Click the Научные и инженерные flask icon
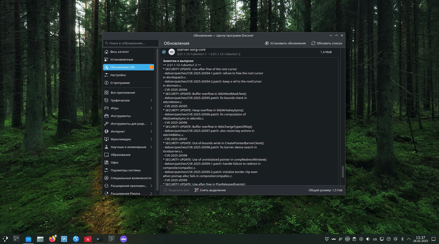Viewport: 439px width, 244px height. click(107, 147)
